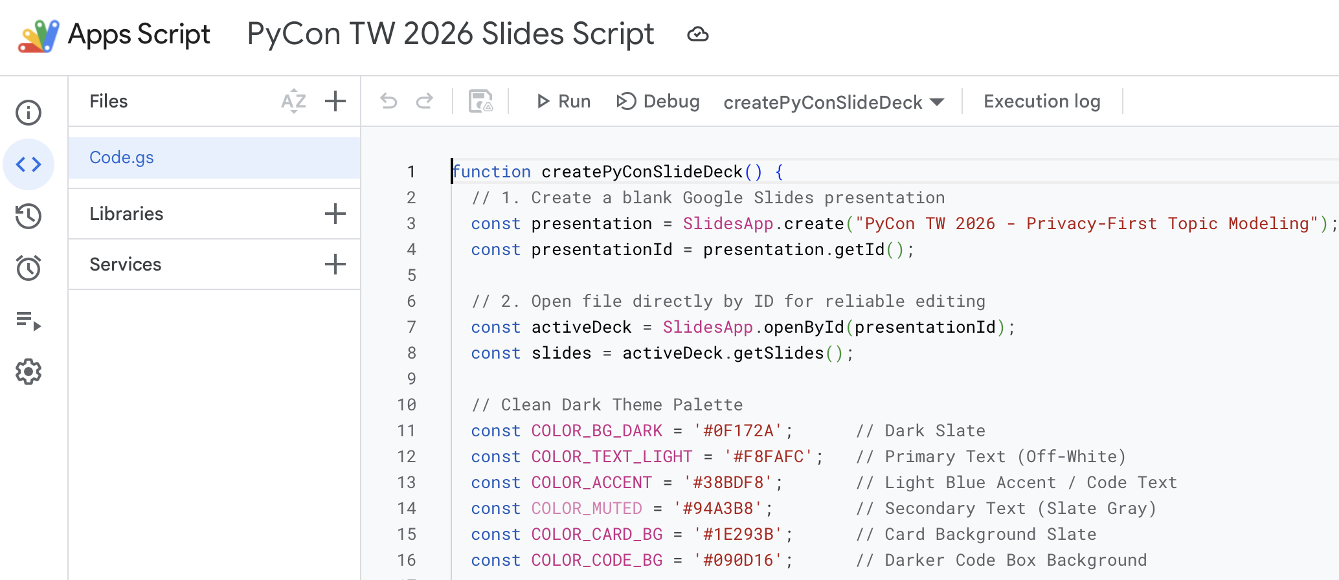Click the COLOR_MUTED constant name
1339x580 pixels.
point(587,508)
